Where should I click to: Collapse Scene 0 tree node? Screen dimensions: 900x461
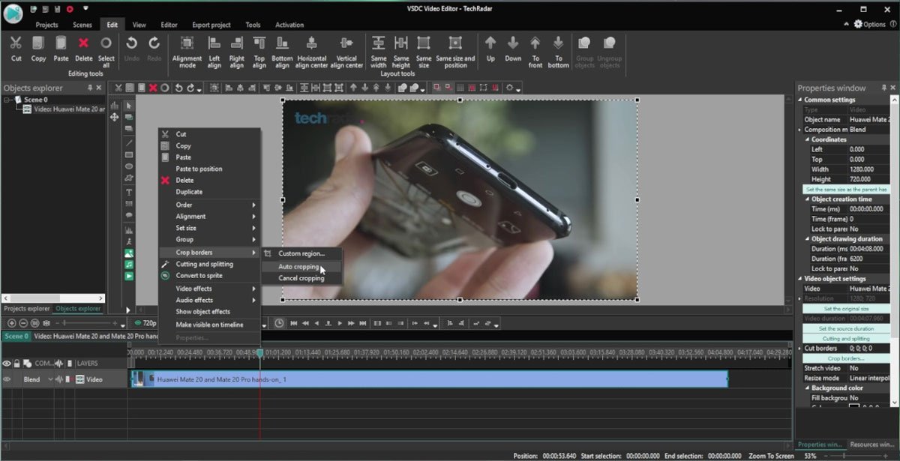(x=7, y=100)
